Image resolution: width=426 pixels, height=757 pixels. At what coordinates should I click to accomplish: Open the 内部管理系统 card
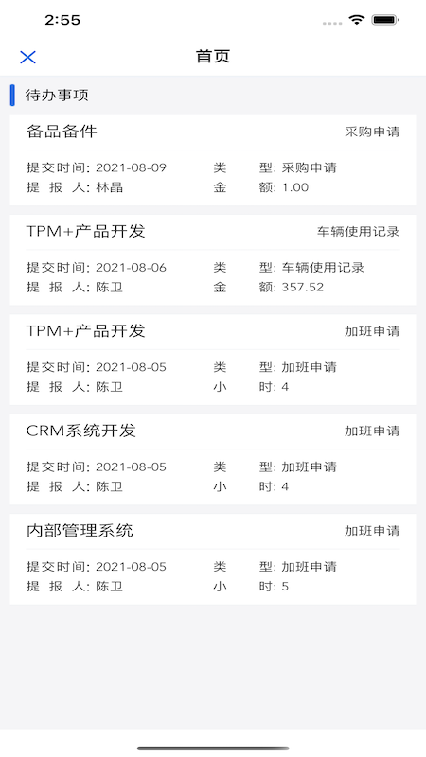[x=212, y=559]
